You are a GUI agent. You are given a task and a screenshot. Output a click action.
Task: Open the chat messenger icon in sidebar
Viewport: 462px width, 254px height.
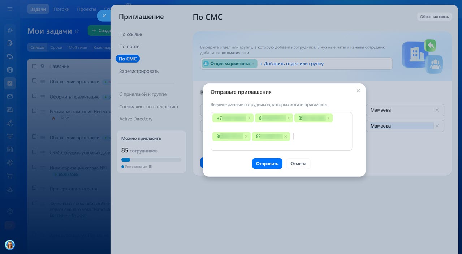click(x=10, y=57)
